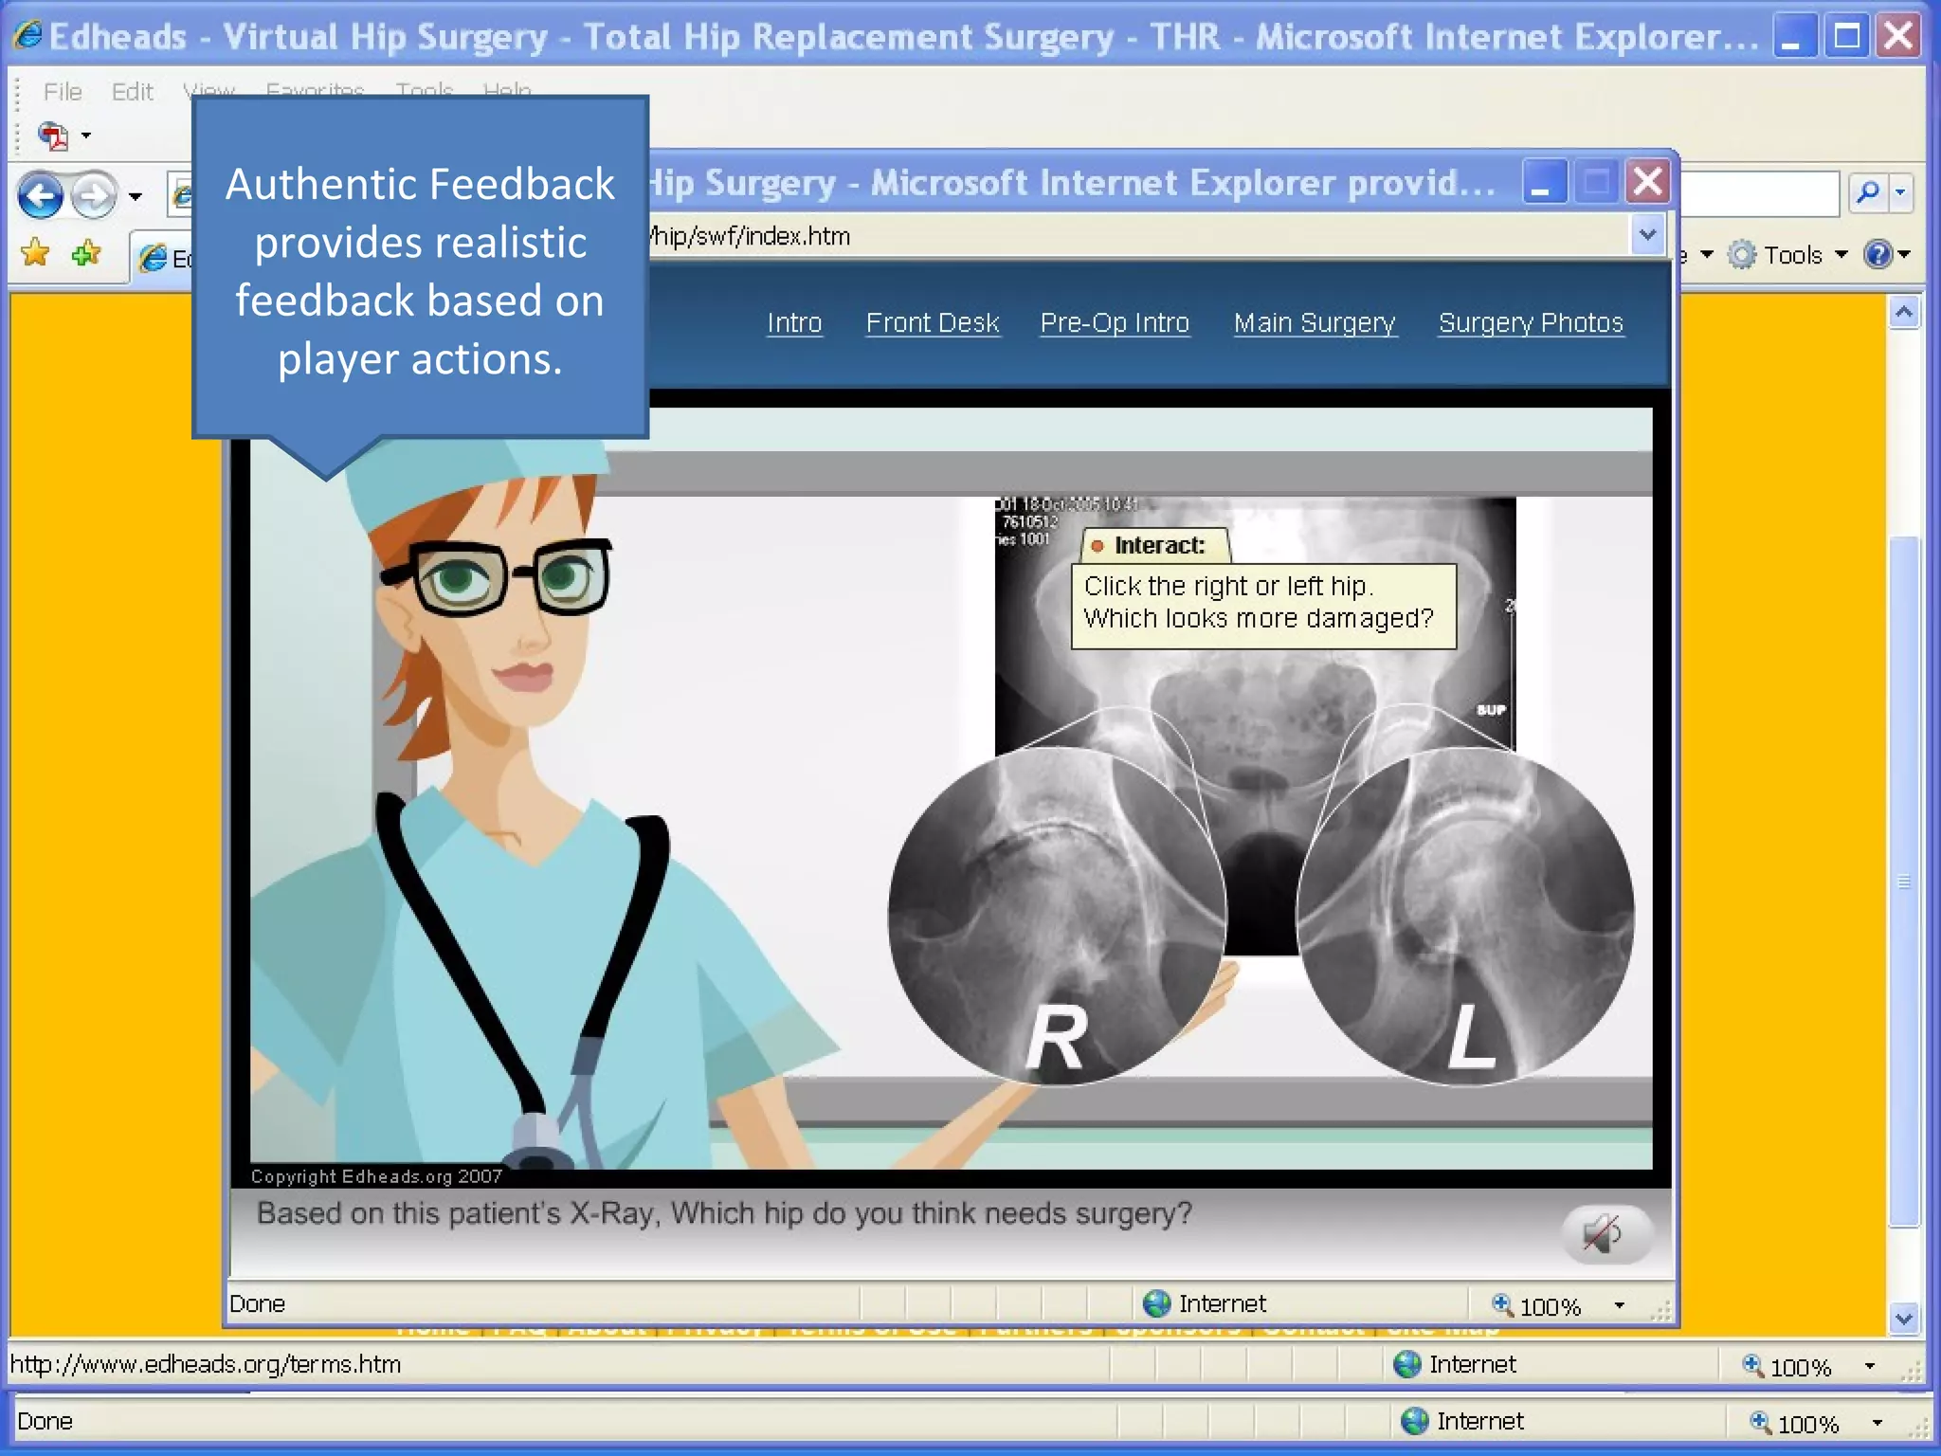This screenshot has height=1456, width=1941.
Task: Click the Edheads browser tab
Action: tap(163, 257)
